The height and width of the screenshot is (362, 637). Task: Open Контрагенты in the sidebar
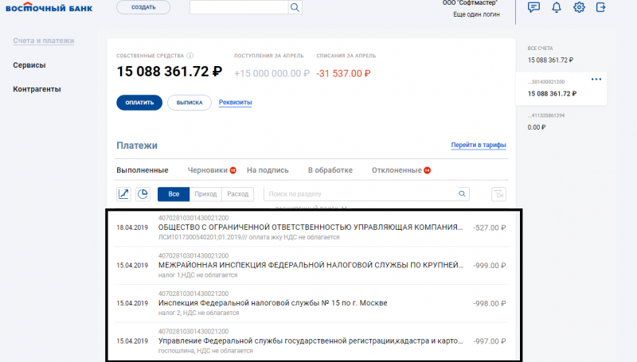pyautogui.click(x=37, y=89)
